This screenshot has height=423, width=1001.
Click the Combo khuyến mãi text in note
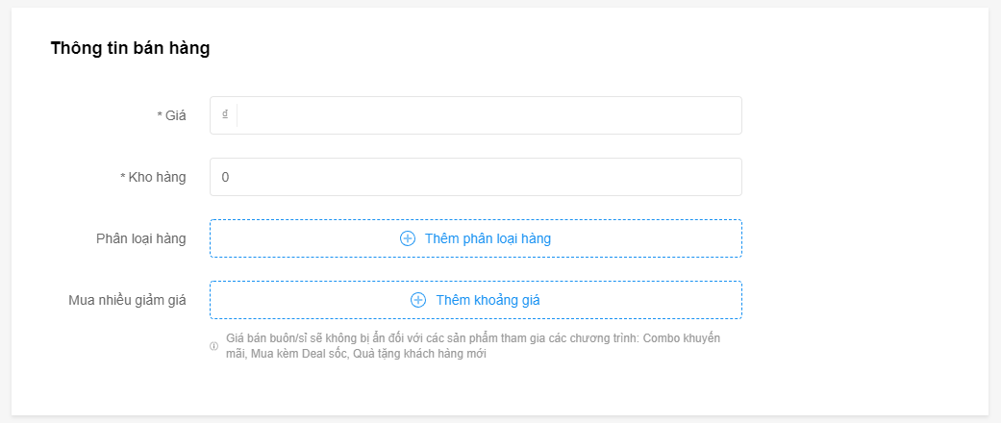pyautogui.click(x=682, y=338)
